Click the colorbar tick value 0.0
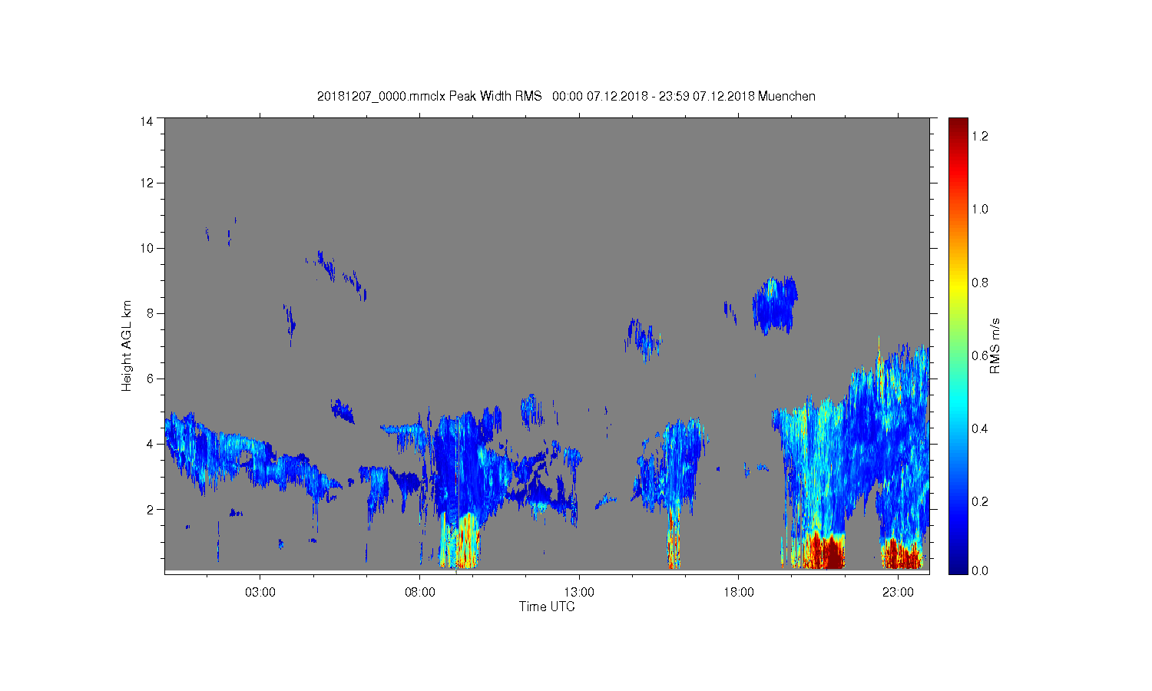 (x=980, y=570)
